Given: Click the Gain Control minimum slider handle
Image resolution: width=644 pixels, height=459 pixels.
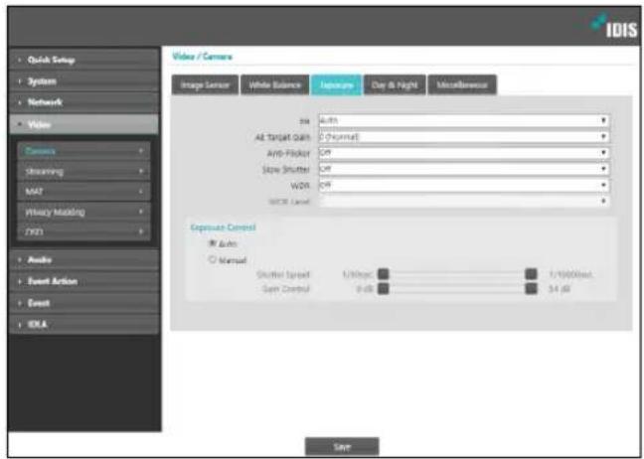Looking at the screenshot, I should tap(384, 289).
